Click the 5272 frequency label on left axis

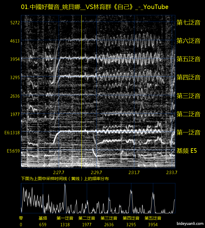pyautogui.click(x=14, y=23)
